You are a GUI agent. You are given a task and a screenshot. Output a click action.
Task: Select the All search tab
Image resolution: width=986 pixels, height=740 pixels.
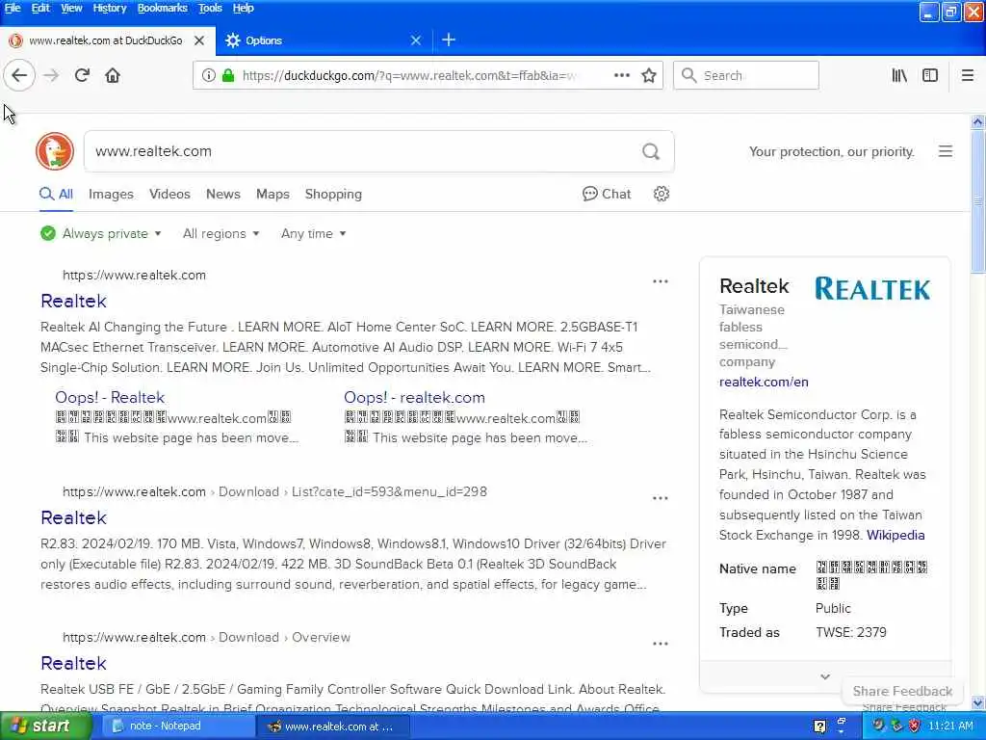pyautogui.click(x=57, y=194)
